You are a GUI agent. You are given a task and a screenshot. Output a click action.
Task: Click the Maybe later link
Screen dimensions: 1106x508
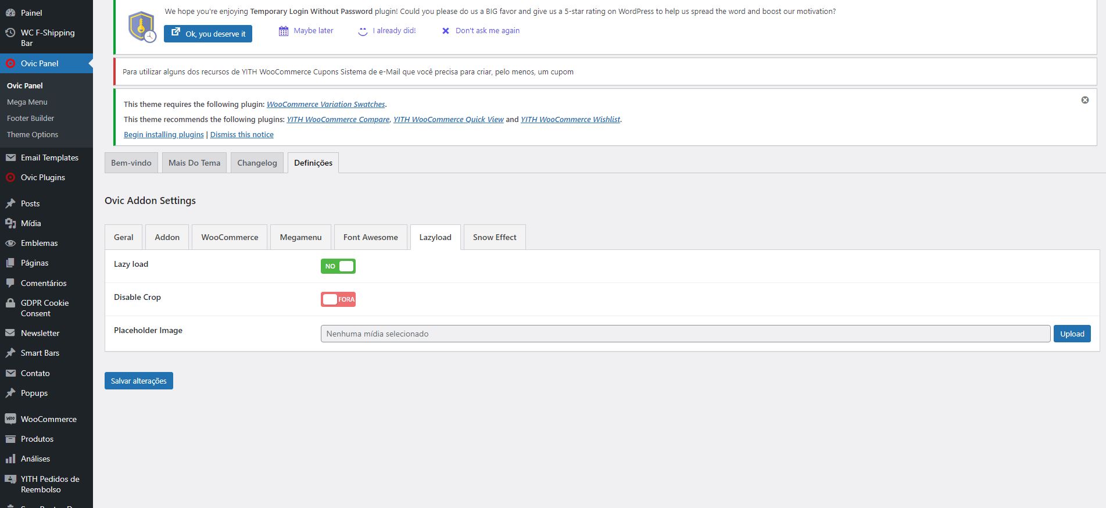(x=313, y=31)
